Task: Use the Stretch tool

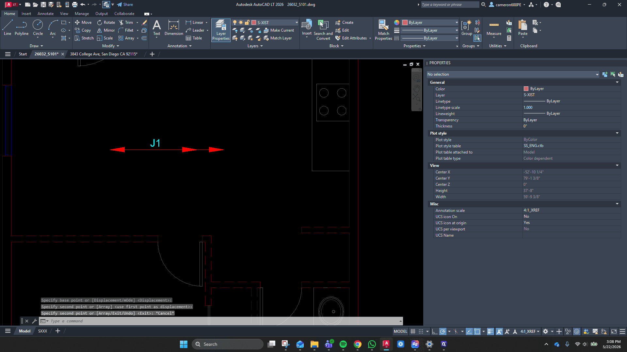Action: [x=84, y=38]
